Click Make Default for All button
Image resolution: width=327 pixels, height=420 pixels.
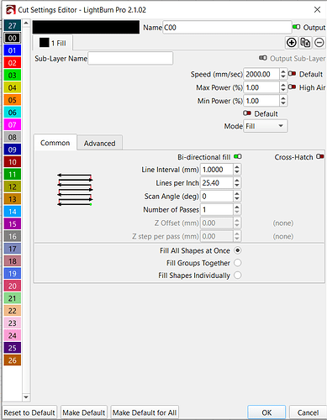[x=145, y=412]
